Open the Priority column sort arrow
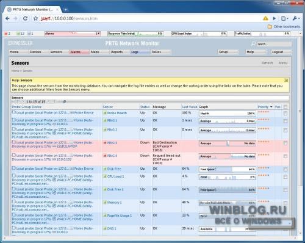 click(x=271, y=107)
